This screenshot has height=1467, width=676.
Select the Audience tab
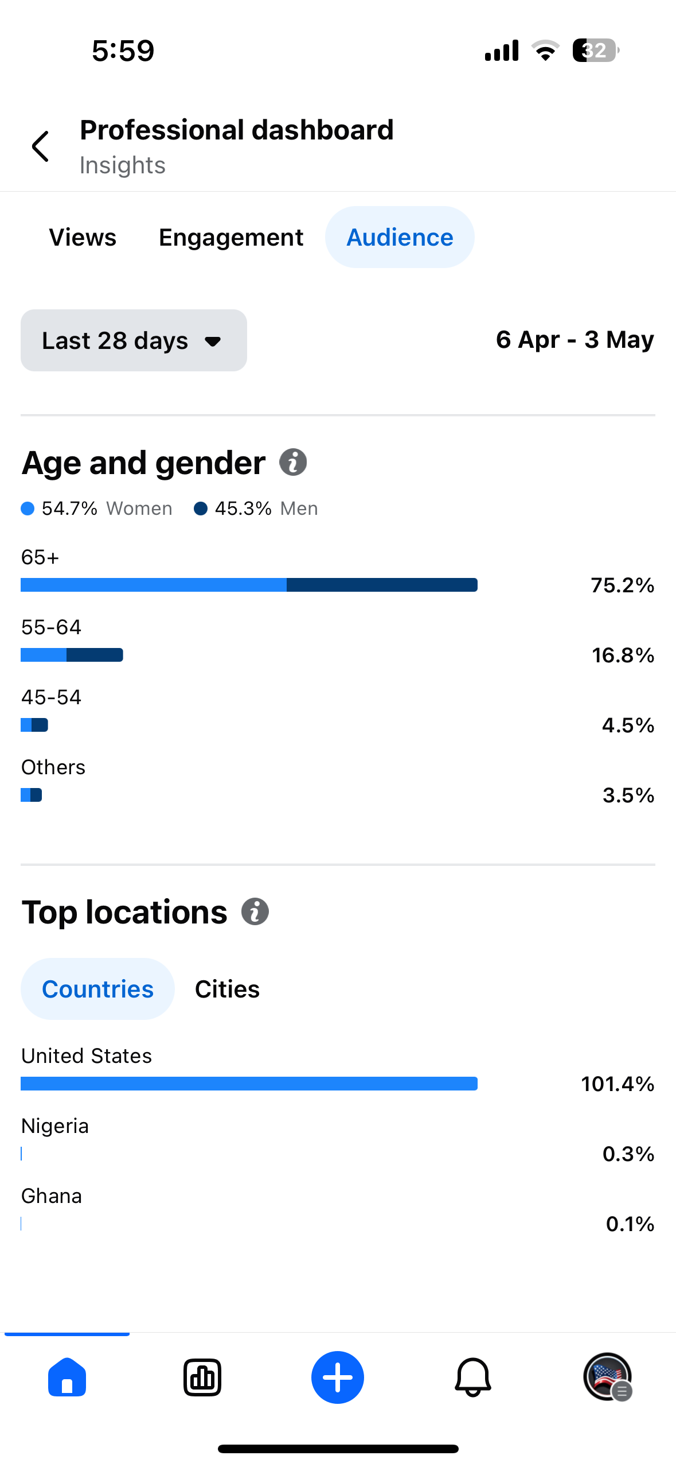pyautogui.click(x=400, y=237)
